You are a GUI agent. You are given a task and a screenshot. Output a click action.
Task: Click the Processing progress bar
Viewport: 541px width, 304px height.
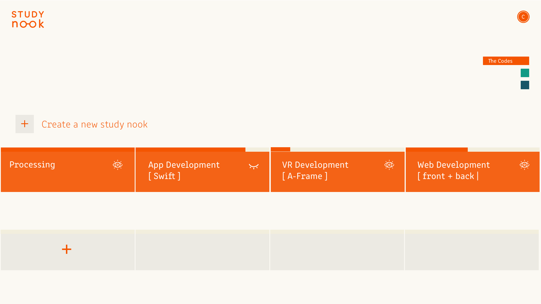click(68, 149)
